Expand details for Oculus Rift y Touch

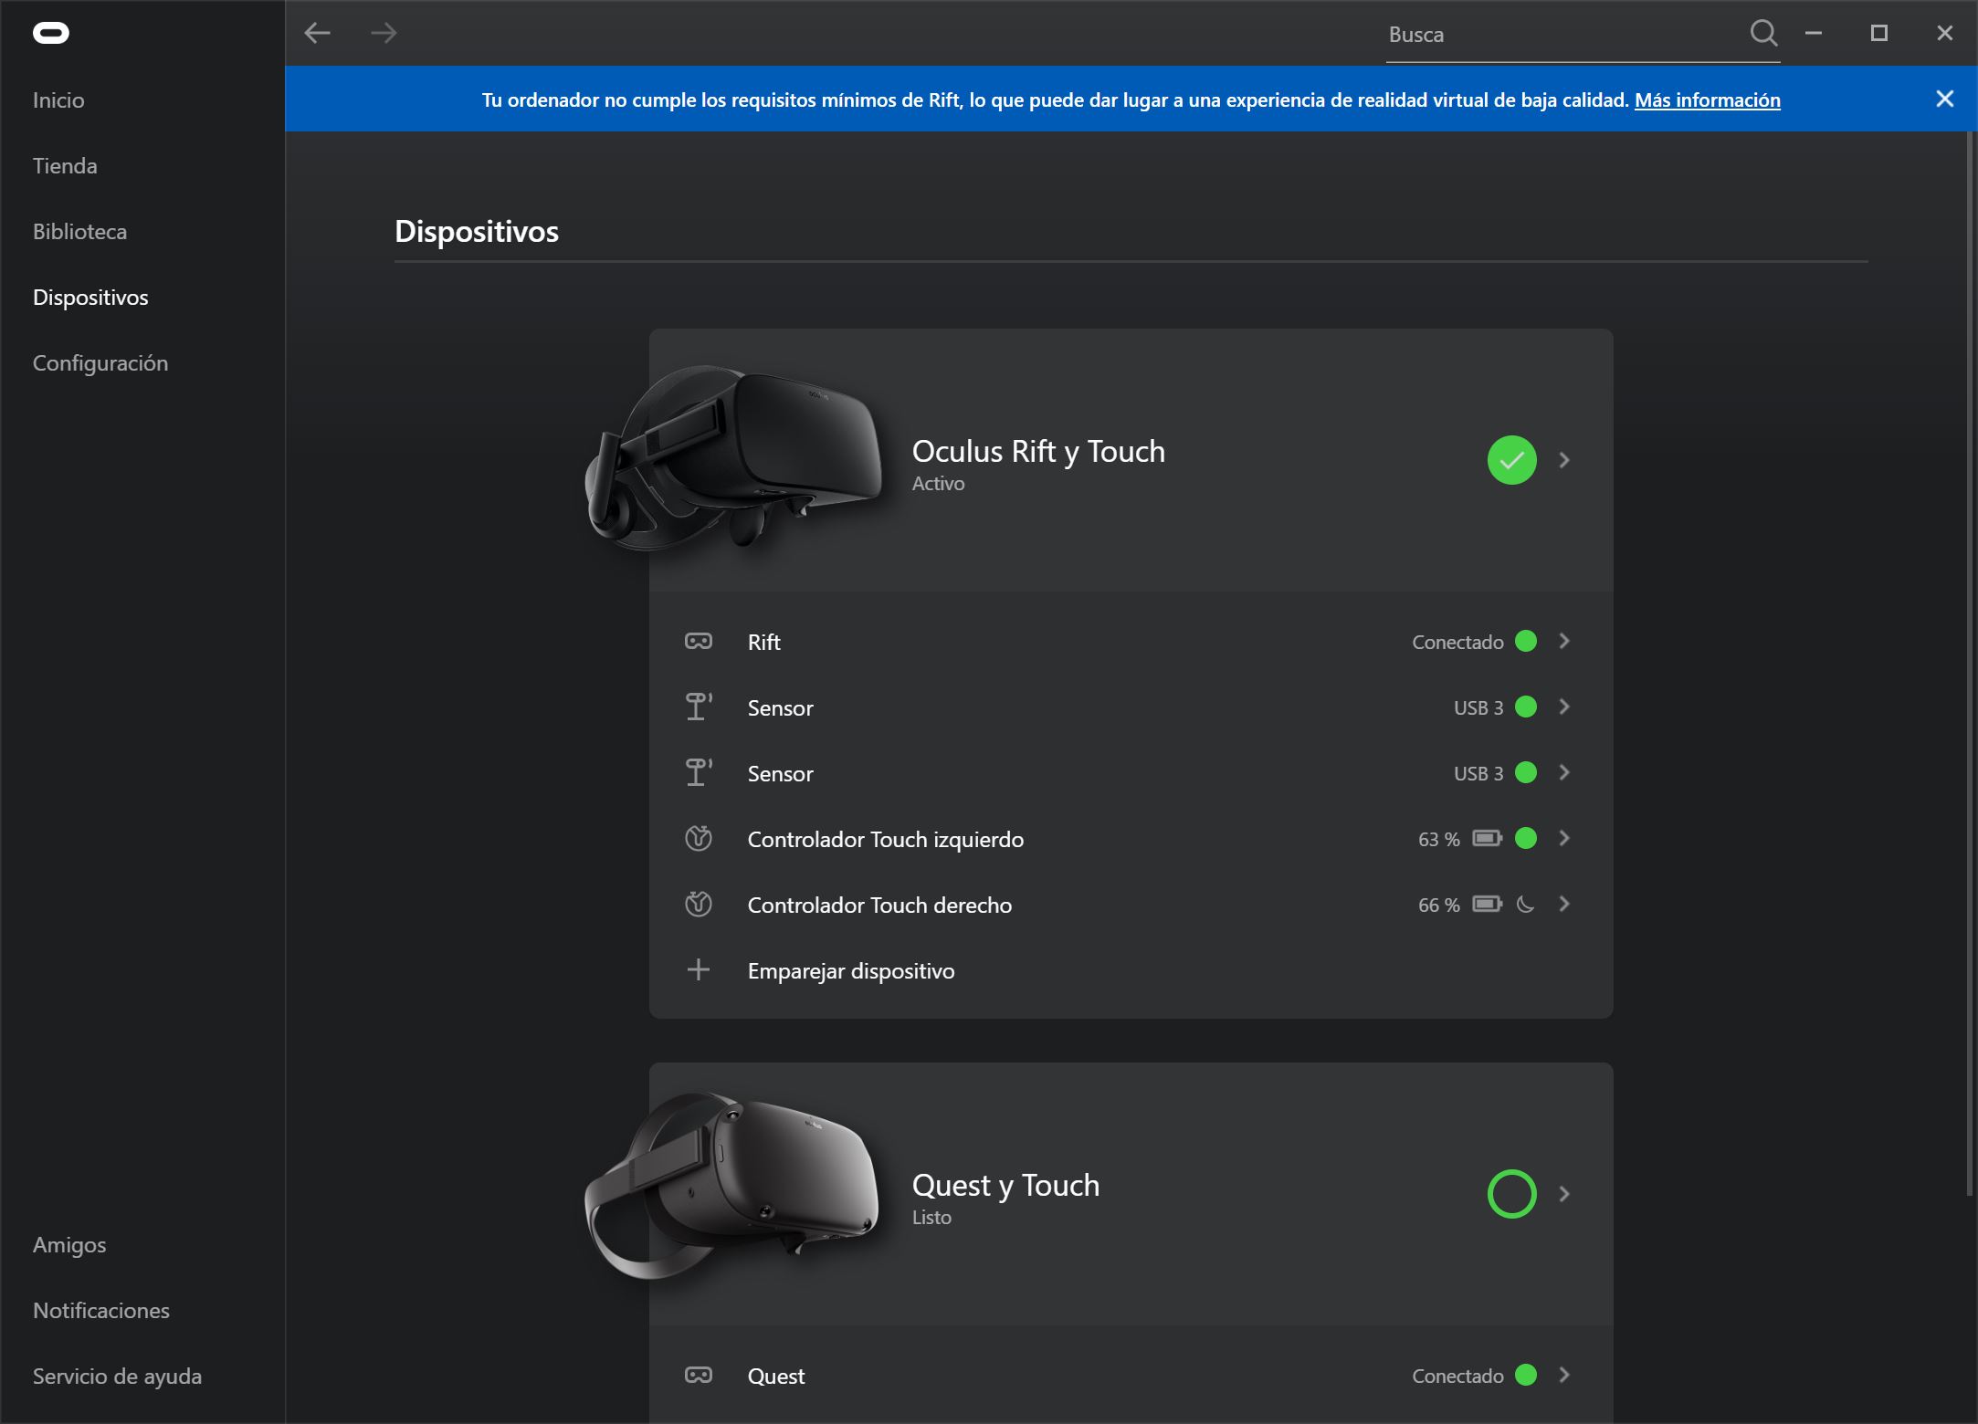(1564, 461)
